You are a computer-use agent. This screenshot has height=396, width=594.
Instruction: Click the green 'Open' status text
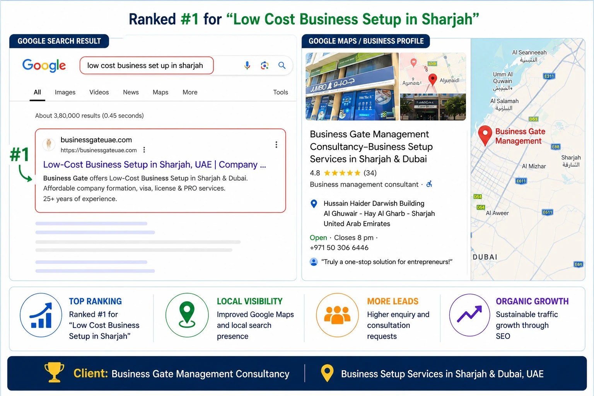point(318,238)
